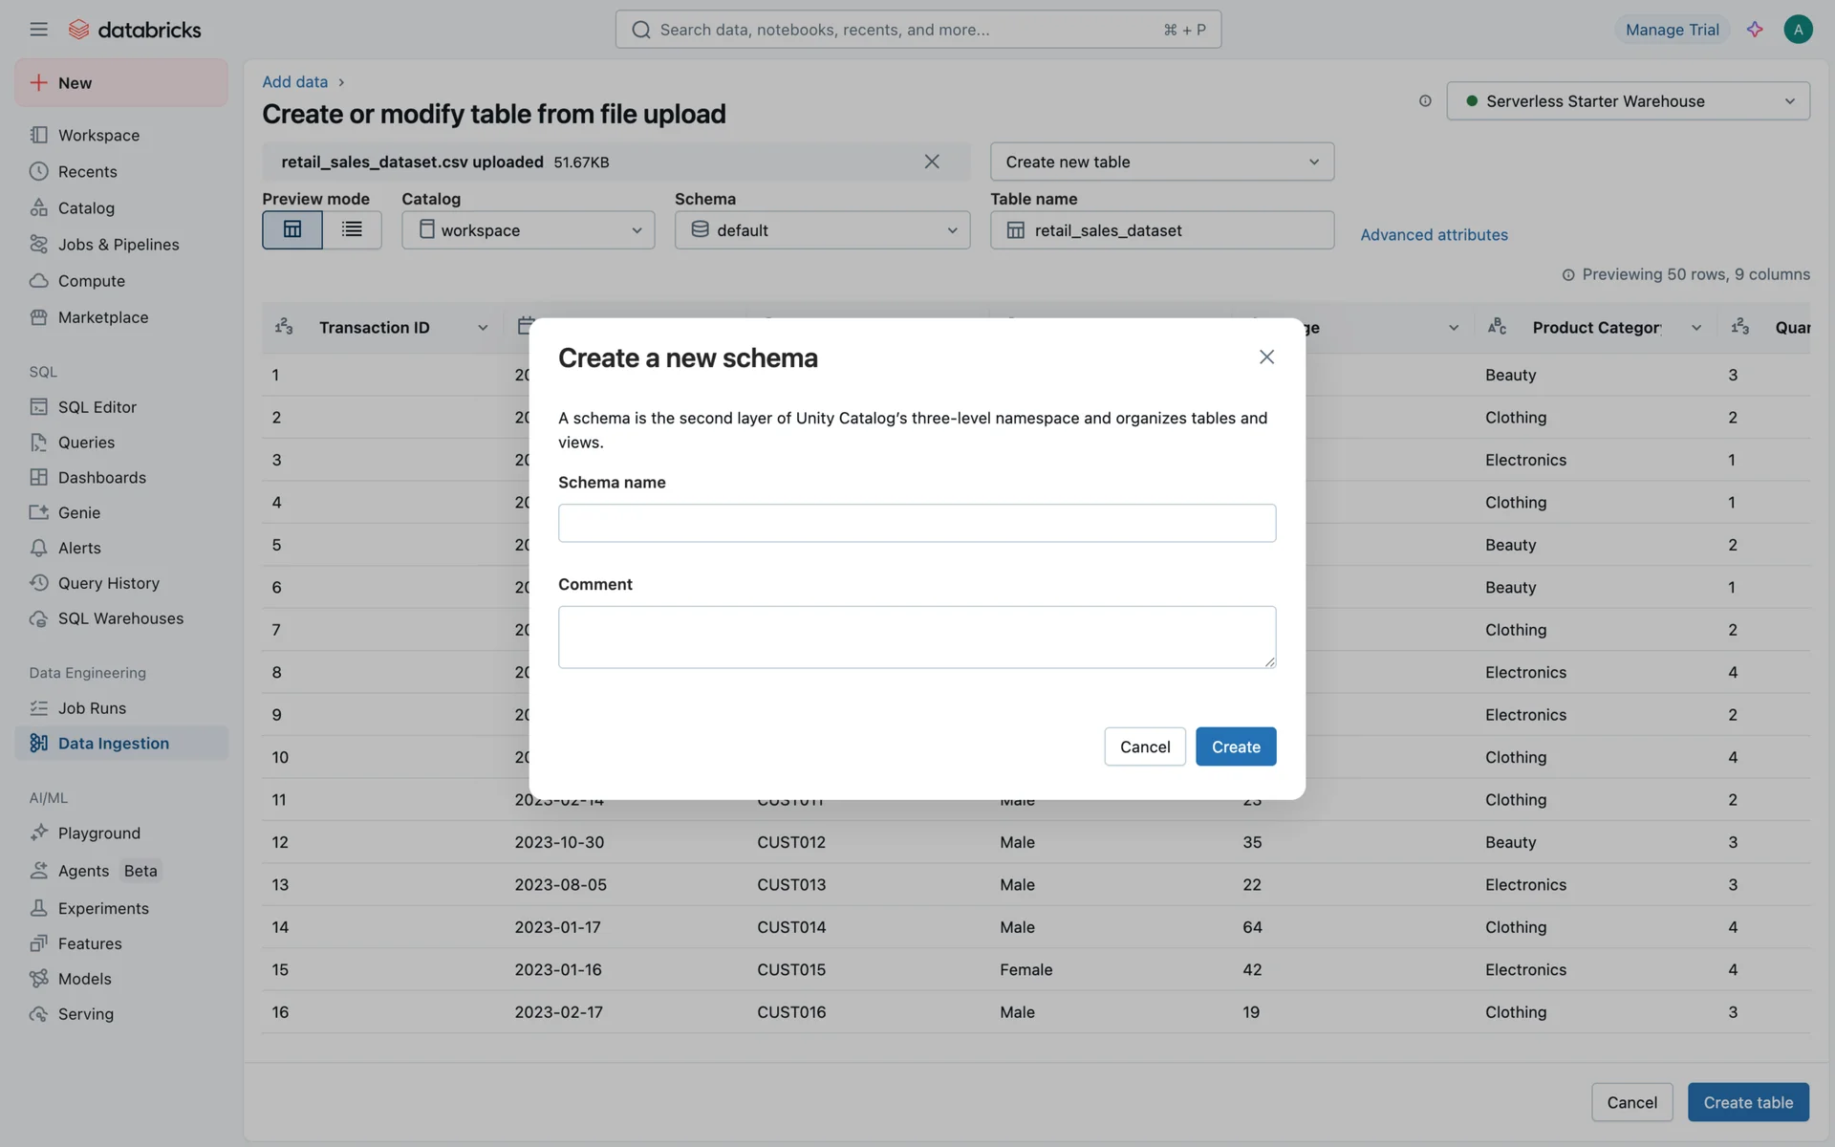Open Query History menu item

(x=108, y=583)
